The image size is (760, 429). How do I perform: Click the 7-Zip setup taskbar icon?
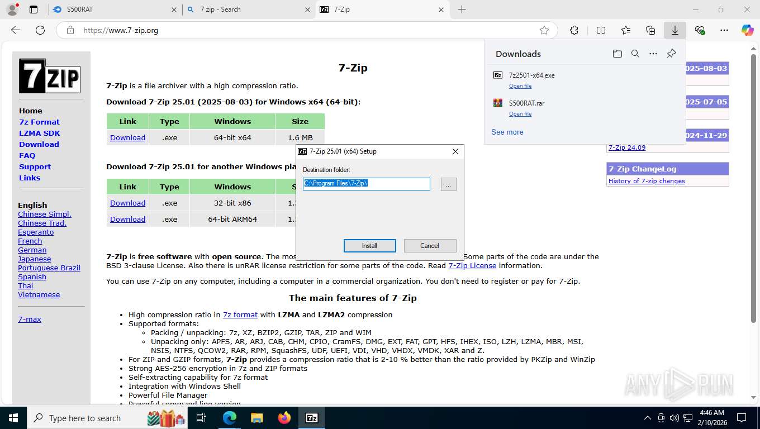[x=312, y=418]
